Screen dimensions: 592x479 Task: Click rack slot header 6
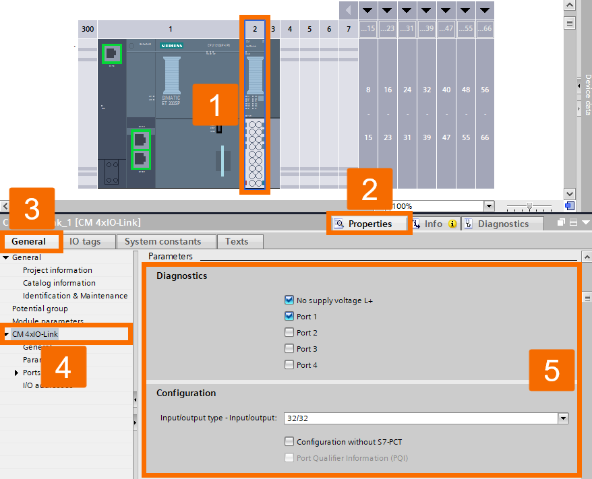click(x=329, y=29)
